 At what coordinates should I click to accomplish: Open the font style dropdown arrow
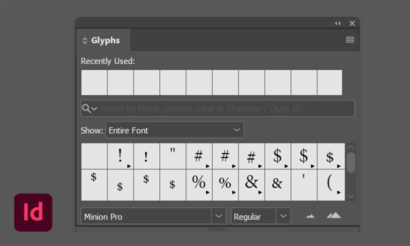[x=283, y=216]
